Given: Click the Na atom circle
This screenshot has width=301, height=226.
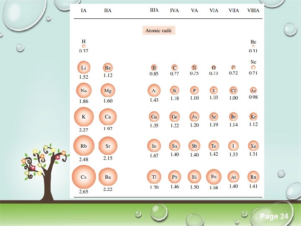Looking at the screenshot, I should pyautogui.click(x=84, y=90).
